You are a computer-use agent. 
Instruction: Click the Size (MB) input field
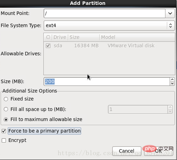point(107,81)
